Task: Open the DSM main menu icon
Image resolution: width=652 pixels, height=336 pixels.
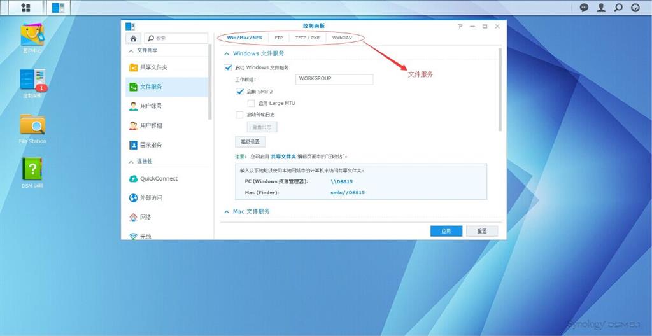Action: coord(25,8)
